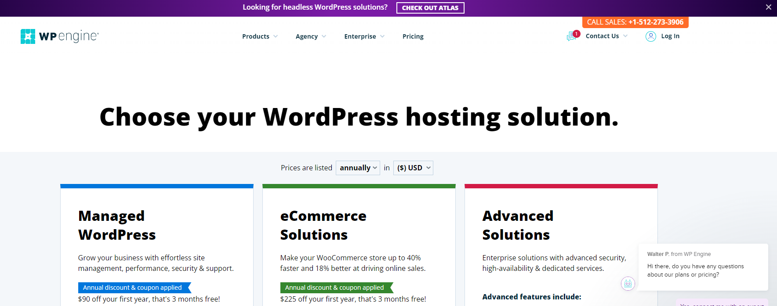
Task: Expand the Products menu
Action: click(260, 36)
